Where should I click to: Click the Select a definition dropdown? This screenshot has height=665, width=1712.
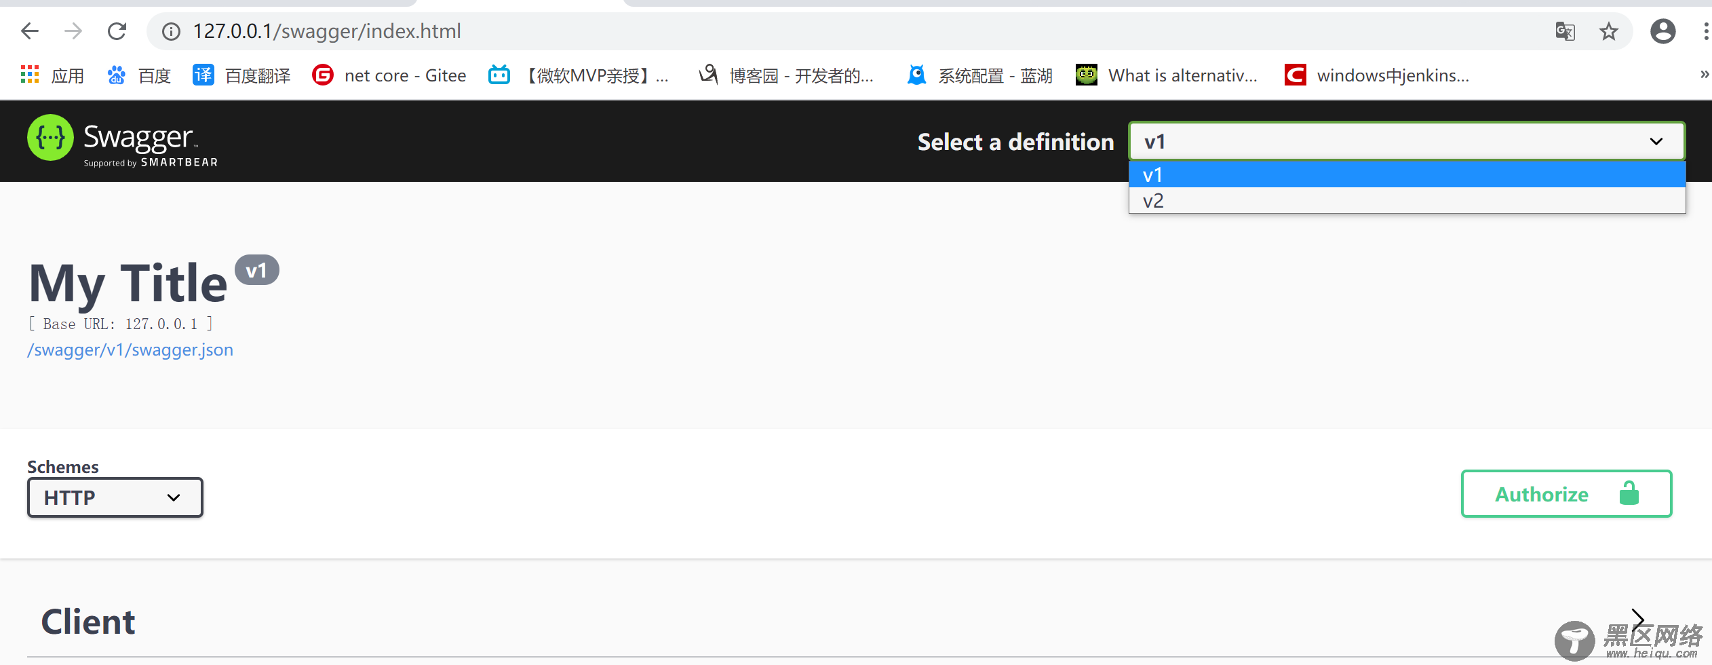coord(1407,141)
